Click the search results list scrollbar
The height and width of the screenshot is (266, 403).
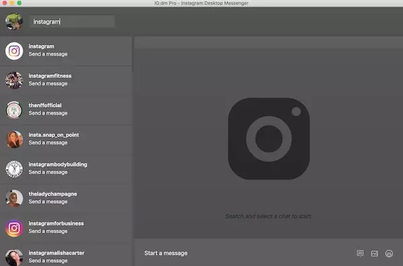[132, 55]
